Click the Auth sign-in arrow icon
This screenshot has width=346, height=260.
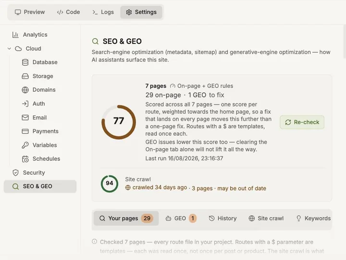(x=25, y=104)
